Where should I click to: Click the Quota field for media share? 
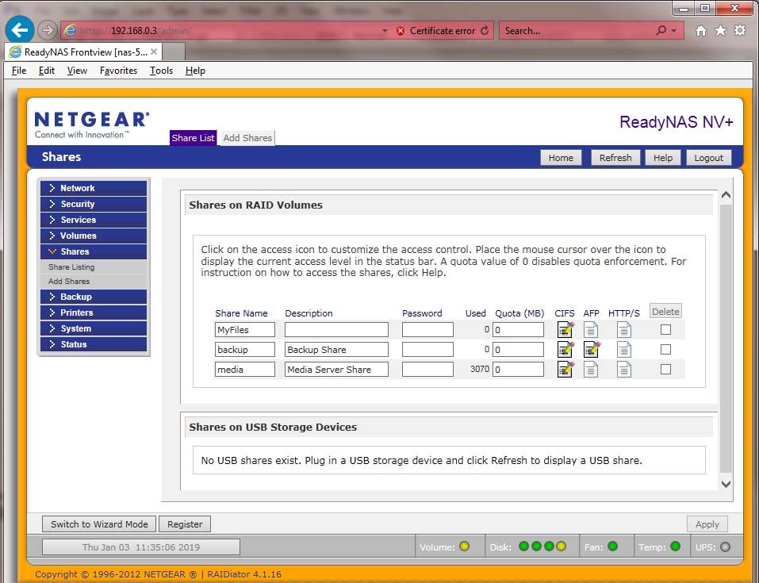(x=518, y=370)
